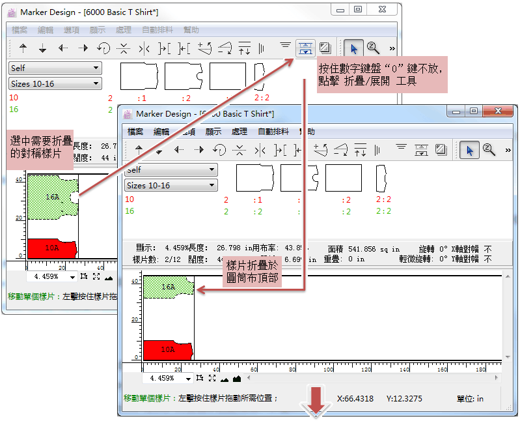The height and width of the screenshot is (423, 520).
Task: Select the red 10A piece in the front window marker
Action: tap(168, 350)
